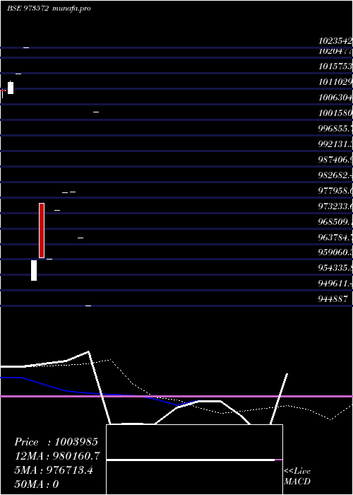This screenshot has width=353, height=495.
Task: Select the 1006304 price level label
Action: pyautogui.click(x=335, y=98)
